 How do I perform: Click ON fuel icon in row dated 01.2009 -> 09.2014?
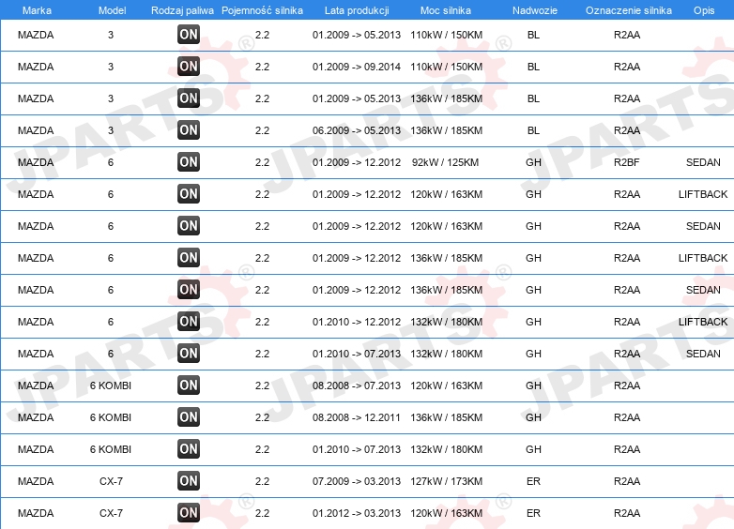189,66
